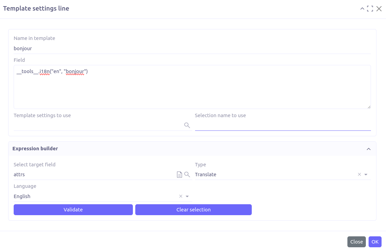Search for a target field
Viewport: 386px width, 250px height.
point(187,175)
